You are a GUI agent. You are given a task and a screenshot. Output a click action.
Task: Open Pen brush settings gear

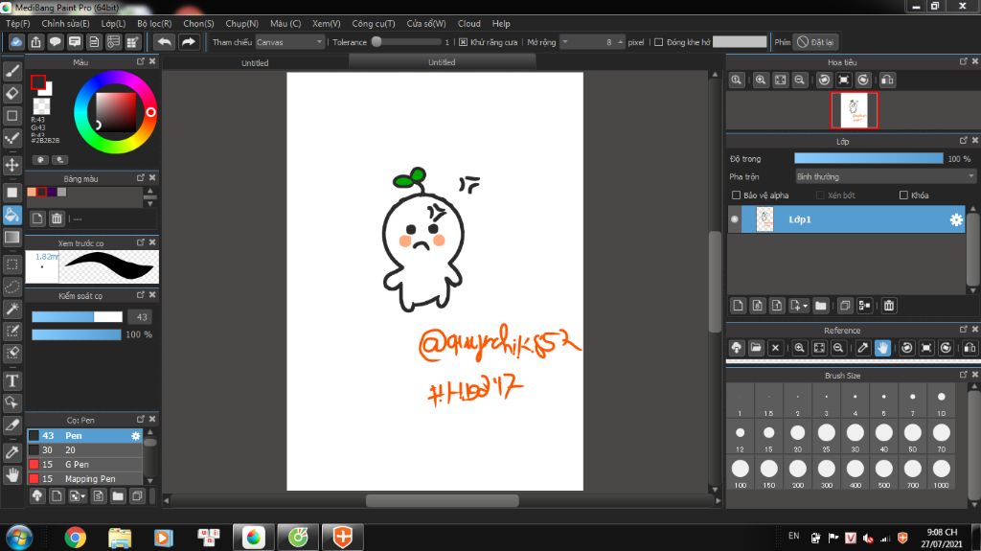tap(136, 436)
